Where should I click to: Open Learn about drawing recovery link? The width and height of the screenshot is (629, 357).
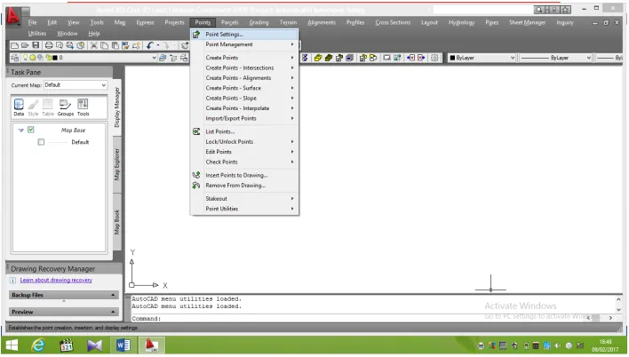56,280
